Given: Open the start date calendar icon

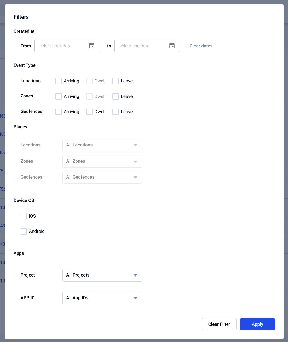Looking at the screenshot, I should (x=92, y=46).
